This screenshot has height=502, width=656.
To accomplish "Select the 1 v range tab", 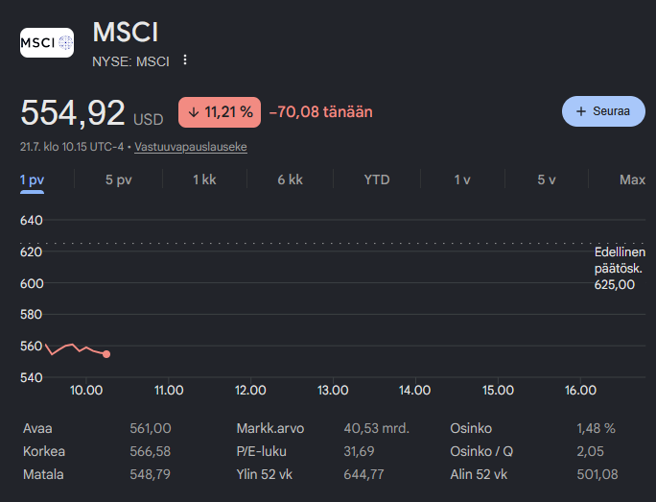I will (x=462, y=180).
